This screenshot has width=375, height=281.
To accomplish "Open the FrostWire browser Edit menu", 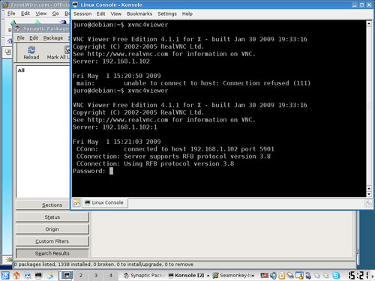I will pyautogui.click(x=25, y=13).
